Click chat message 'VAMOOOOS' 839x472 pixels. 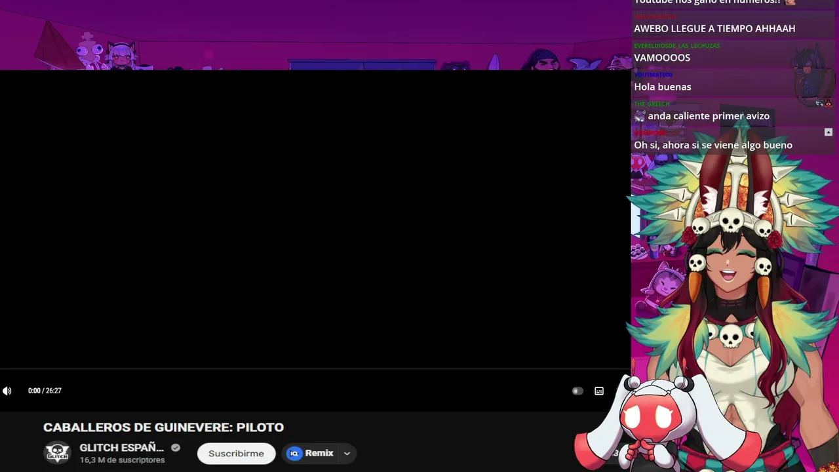(662, 58)
